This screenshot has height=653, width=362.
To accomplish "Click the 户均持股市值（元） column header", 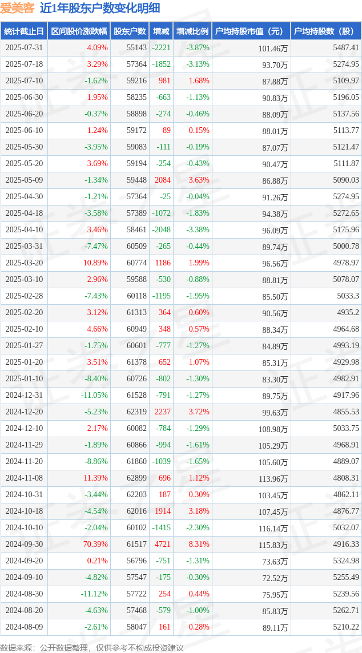I will click(251, 31).
